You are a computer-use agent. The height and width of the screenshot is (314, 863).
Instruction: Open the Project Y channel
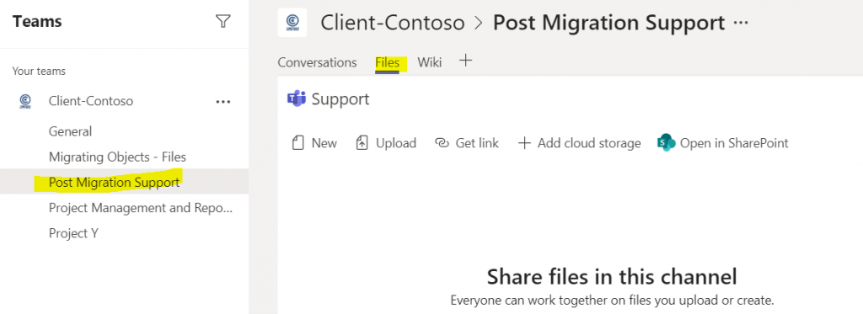[x=74, y=233]
